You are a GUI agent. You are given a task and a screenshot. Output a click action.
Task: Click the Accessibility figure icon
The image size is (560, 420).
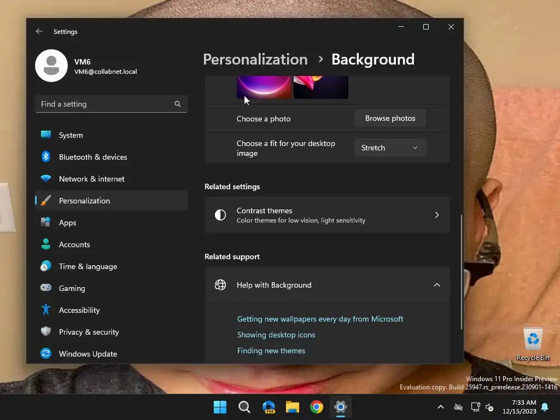pos(46,310)
